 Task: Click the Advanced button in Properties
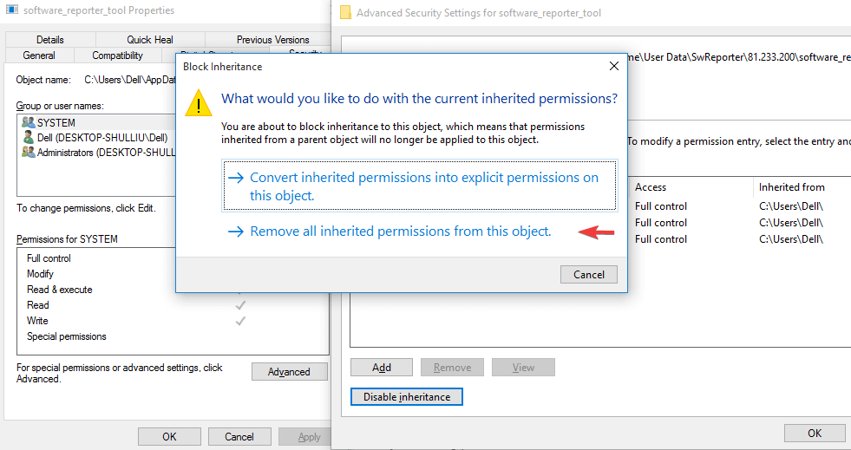pos(289,372)
